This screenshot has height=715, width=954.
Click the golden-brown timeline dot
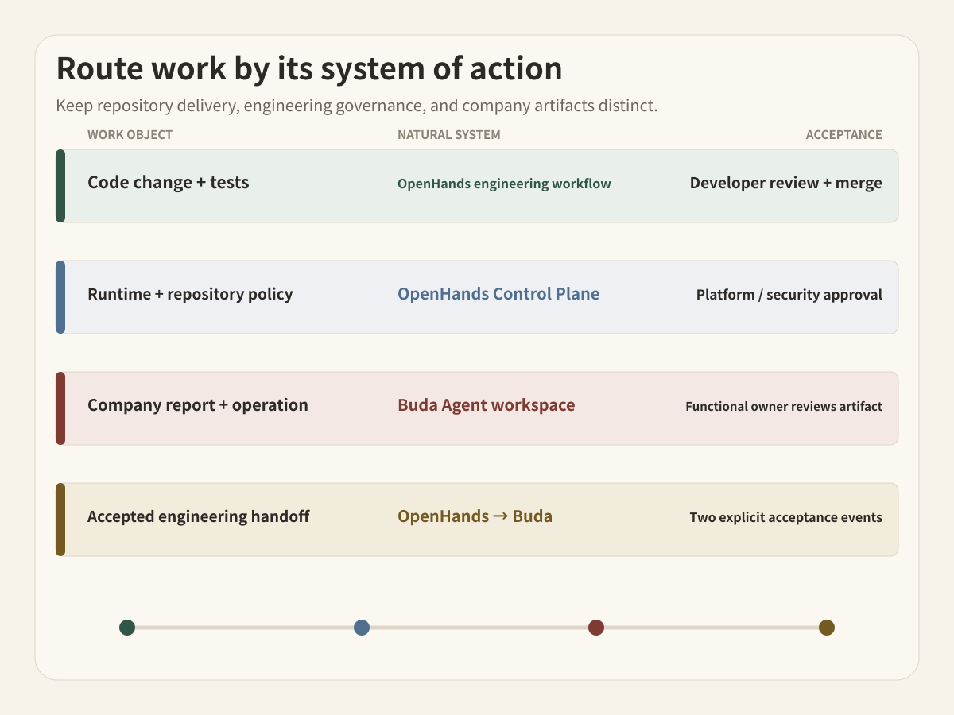(x=827, y=628)
